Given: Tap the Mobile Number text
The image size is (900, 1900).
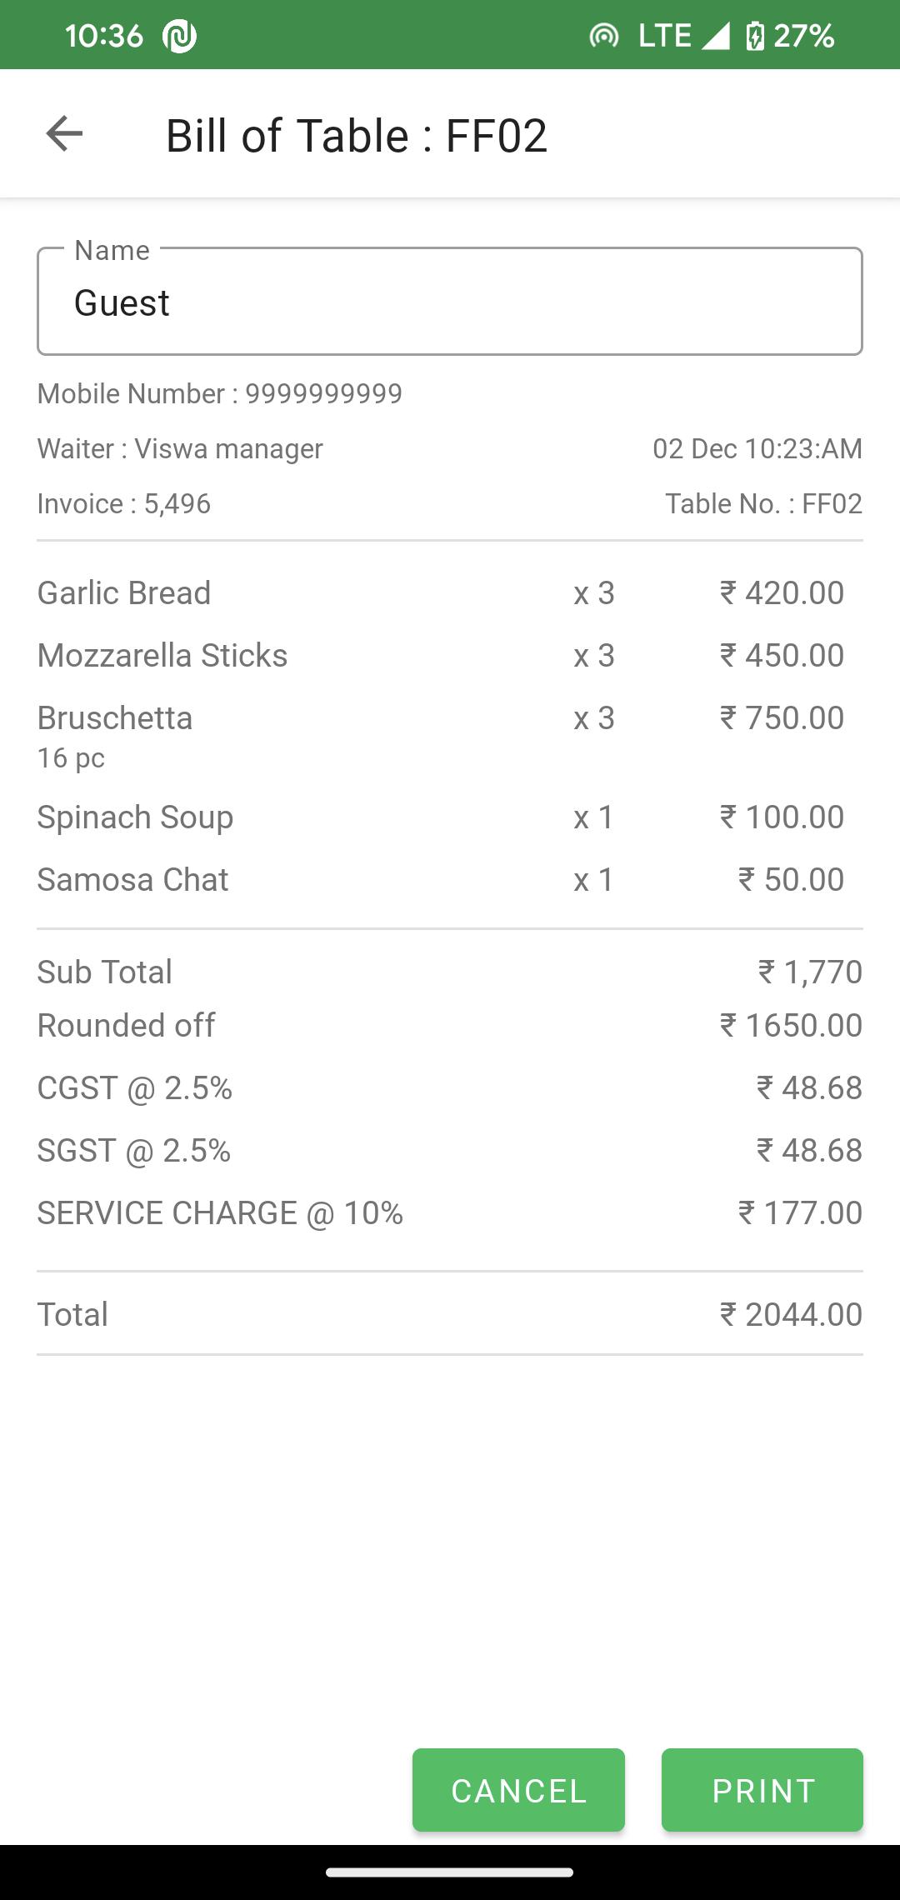Looking at the screenshot, I should [220, 393].
